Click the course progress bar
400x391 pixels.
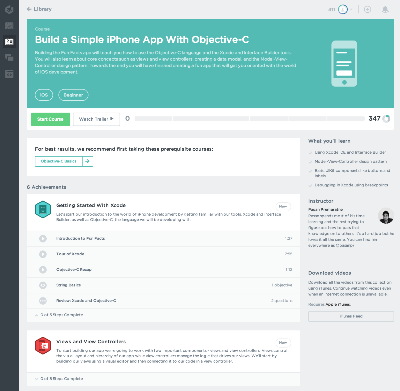pyautogui.click(x=250, y=119)
